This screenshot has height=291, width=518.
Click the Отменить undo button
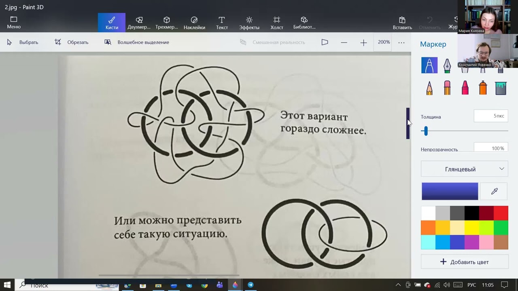click(430, 23)
